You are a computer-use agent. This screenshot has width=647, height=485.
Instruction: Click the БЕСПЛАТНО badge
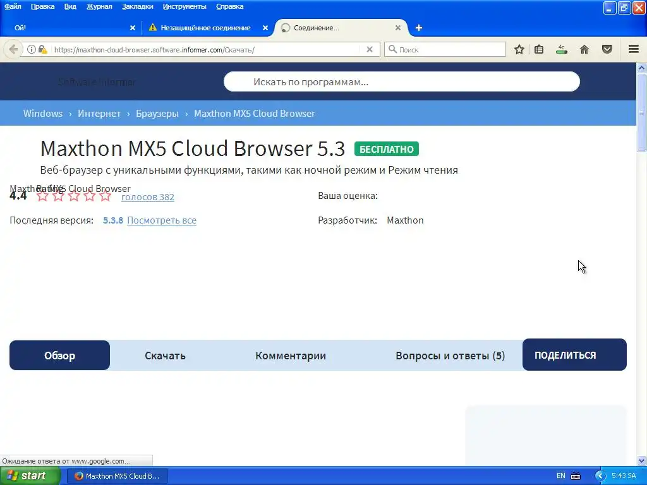(x=387, y=149)
